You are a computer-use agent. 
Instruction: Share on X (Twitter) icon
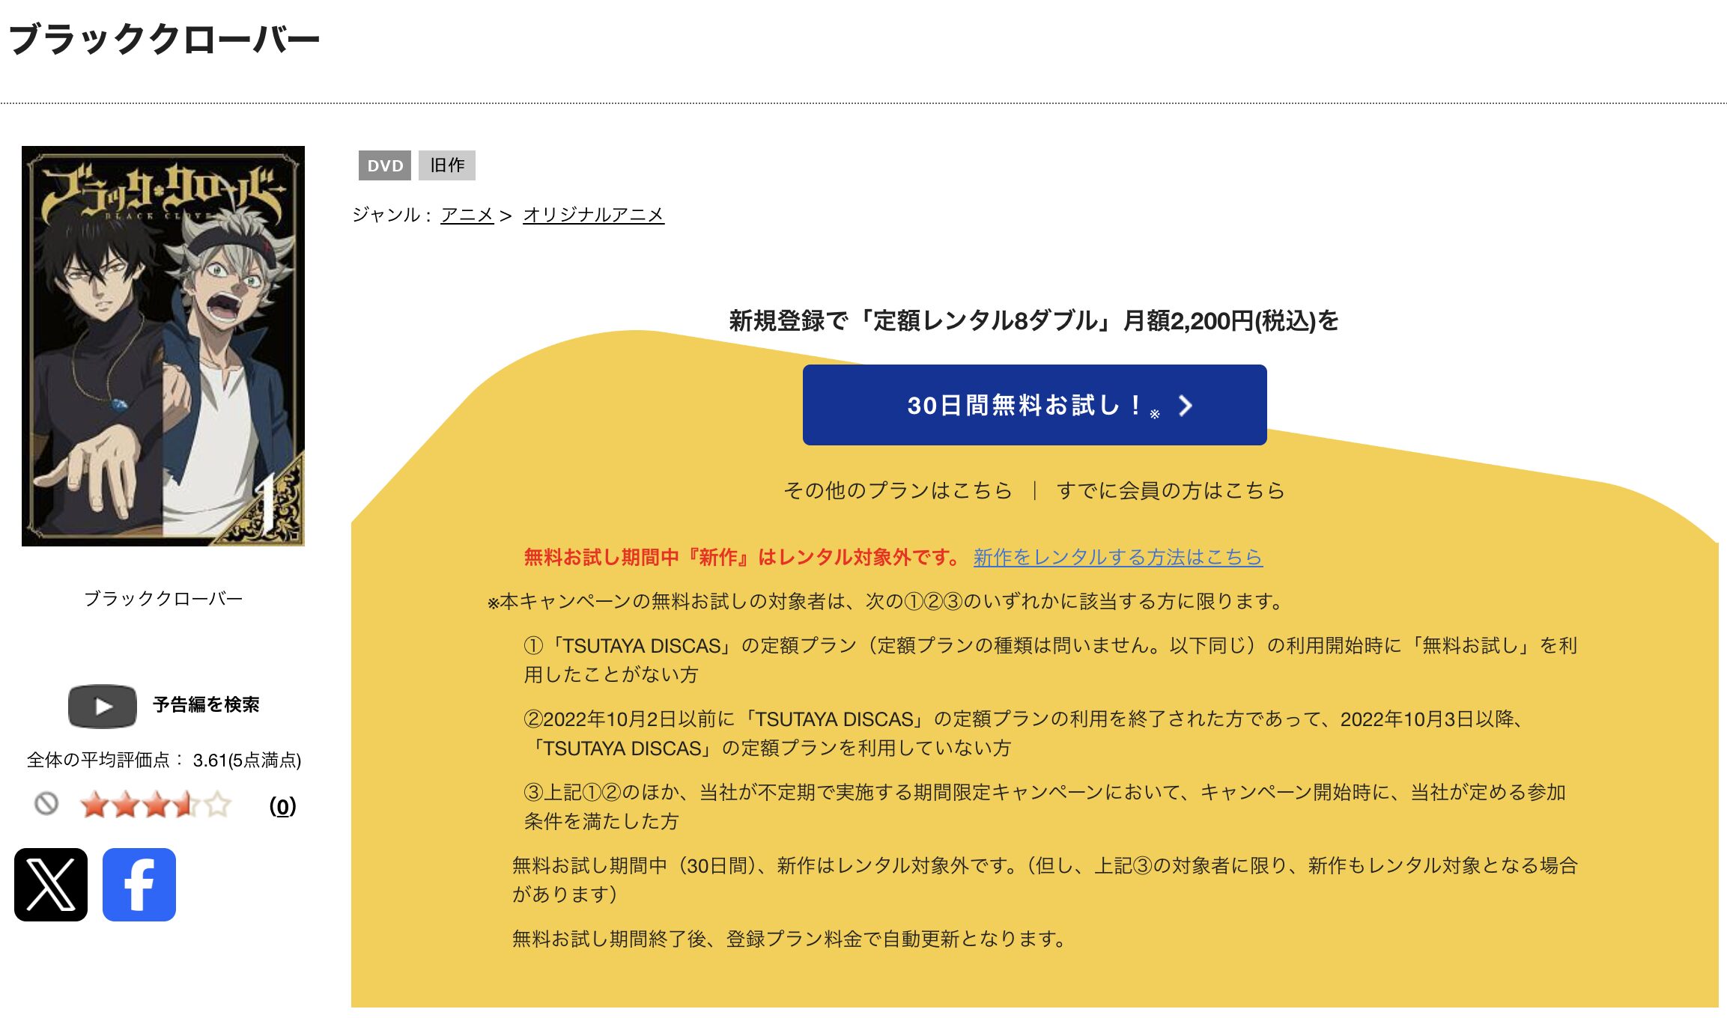[51, 885]
